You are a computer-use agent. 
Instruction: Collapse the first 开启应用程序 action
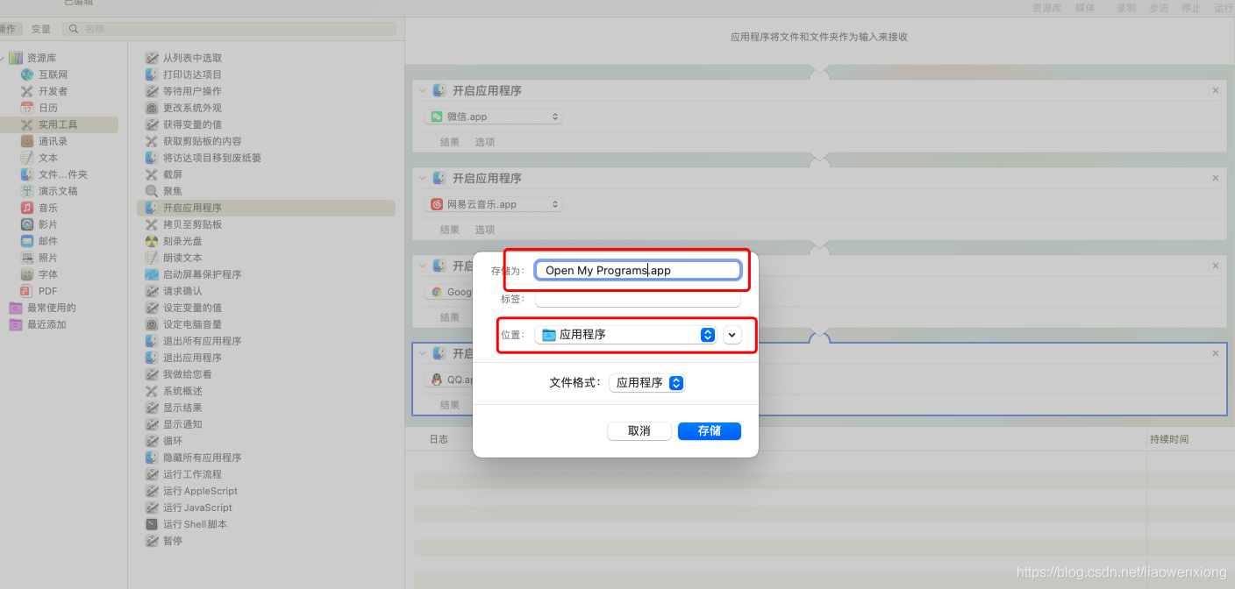click(422, 90)
